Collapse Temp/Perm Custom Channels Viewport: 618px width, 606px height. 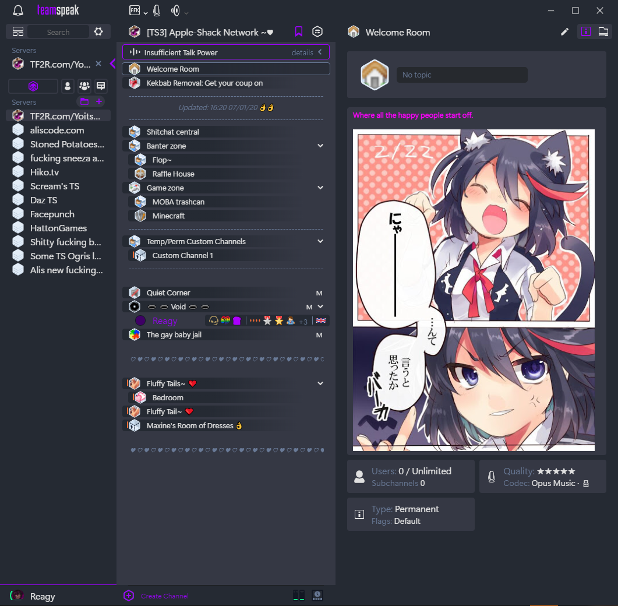click(320, 241)
